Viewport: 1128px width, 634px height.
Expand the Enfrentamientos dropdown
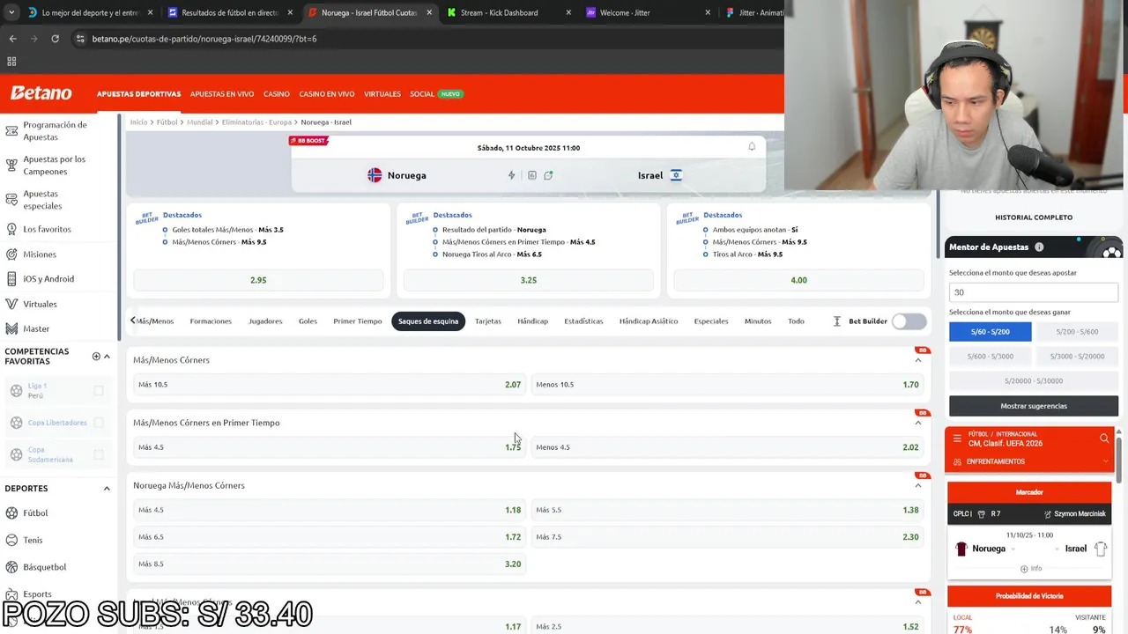pyautogui.click(x=1105, y=461)
